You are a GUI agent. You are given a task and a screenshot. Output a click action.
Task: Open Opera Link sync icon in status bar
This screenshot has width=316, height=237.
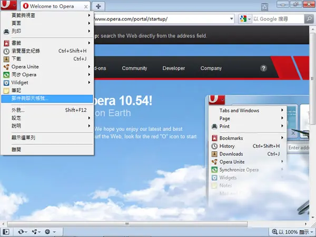(x=22, y=232)
